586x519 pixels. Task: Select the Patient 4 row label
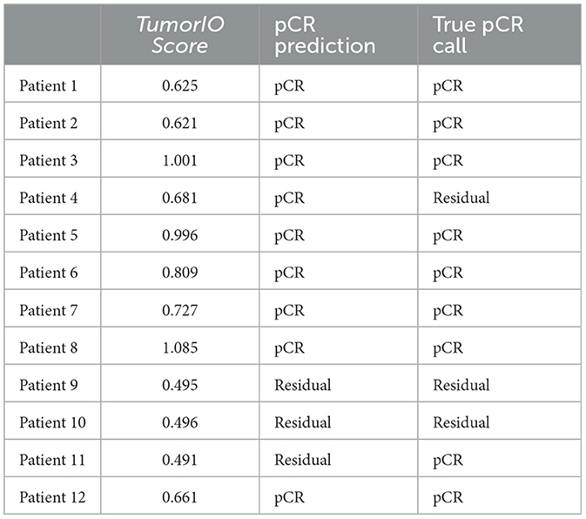(x=49, y=198)
